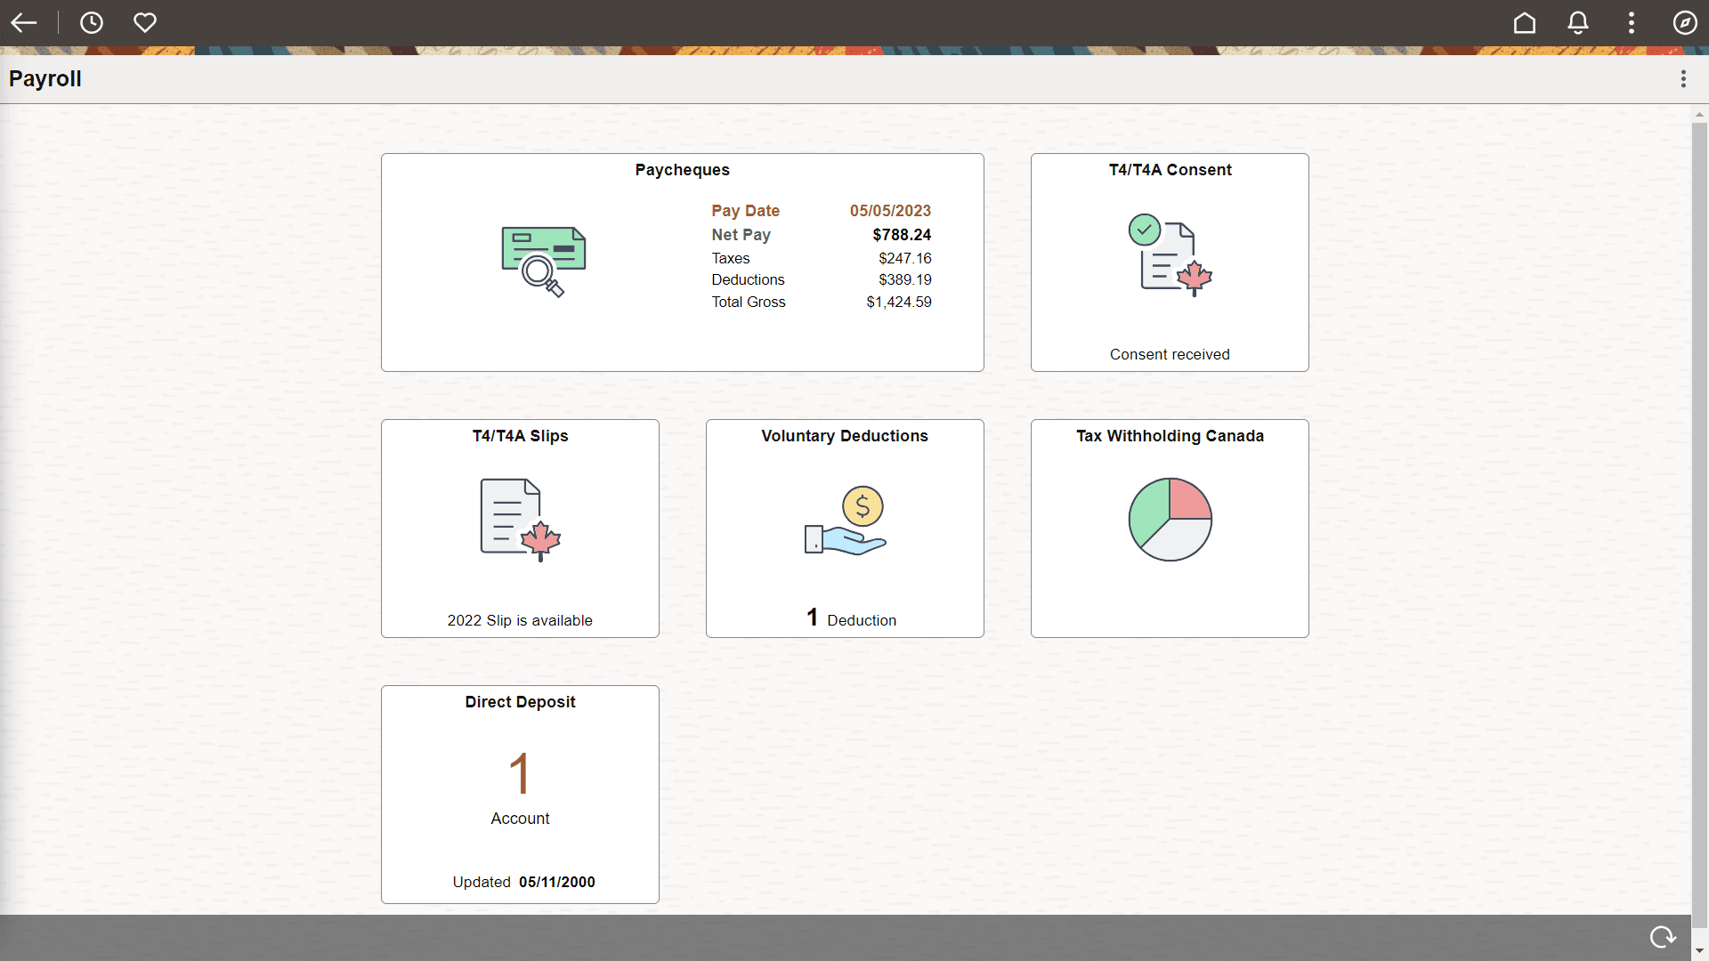Open the Direct Deposit tile
The height and width of the screenshot is (961, 1709).
(520, 794)
